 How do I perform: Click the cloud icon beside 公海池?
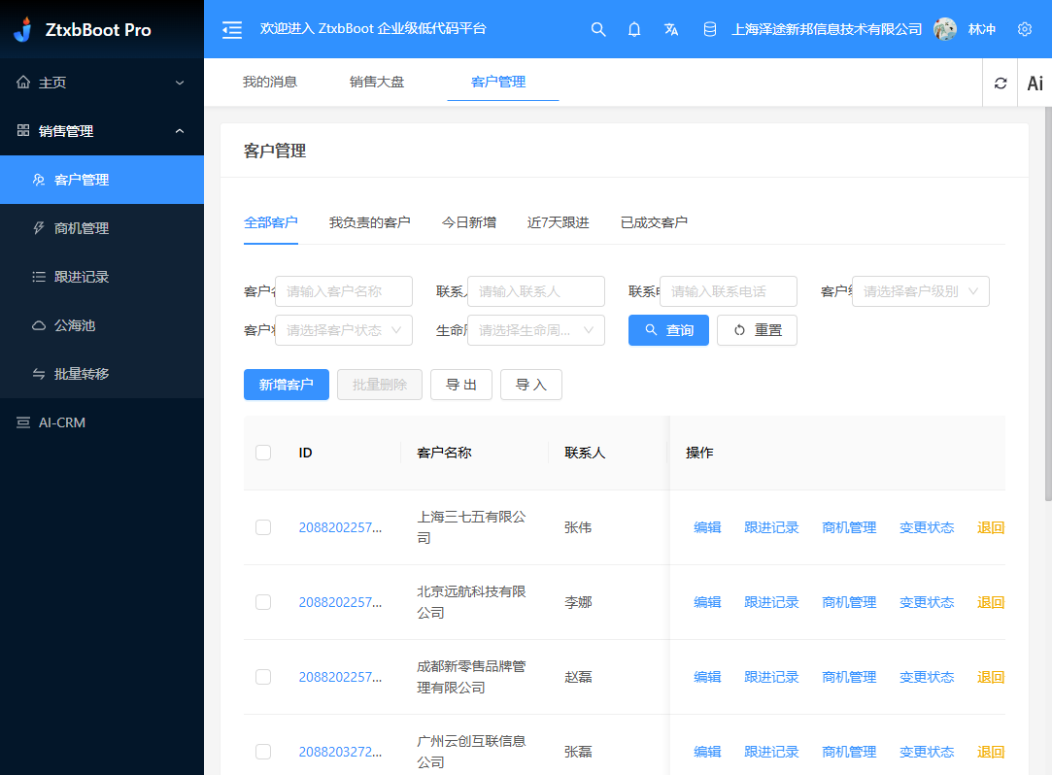(39, 325)
